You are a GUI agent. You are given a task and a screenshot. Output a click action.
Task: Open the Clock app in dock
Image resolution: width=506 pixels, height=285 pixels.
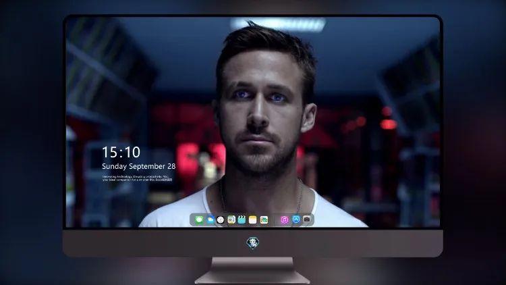(221, 219)
